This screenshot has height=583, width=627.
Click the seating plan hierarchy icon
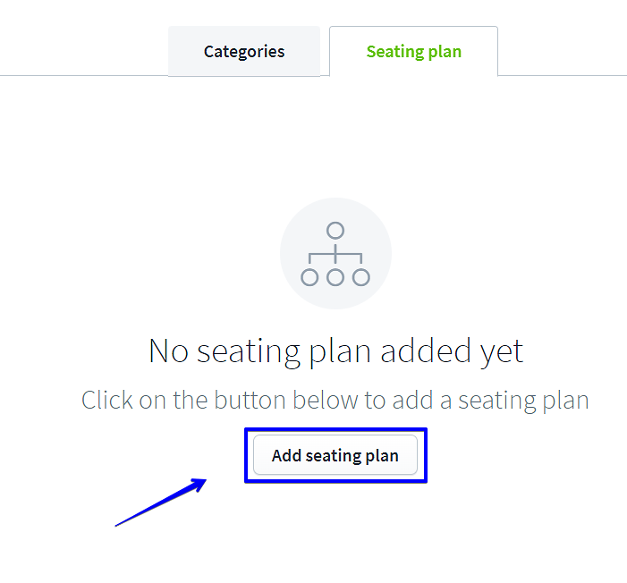(335, 254)
